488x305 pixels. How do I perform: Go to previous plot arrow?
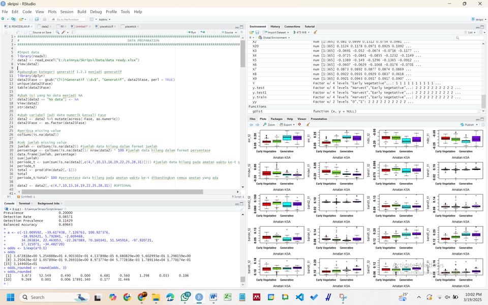(x=251, y=125)
